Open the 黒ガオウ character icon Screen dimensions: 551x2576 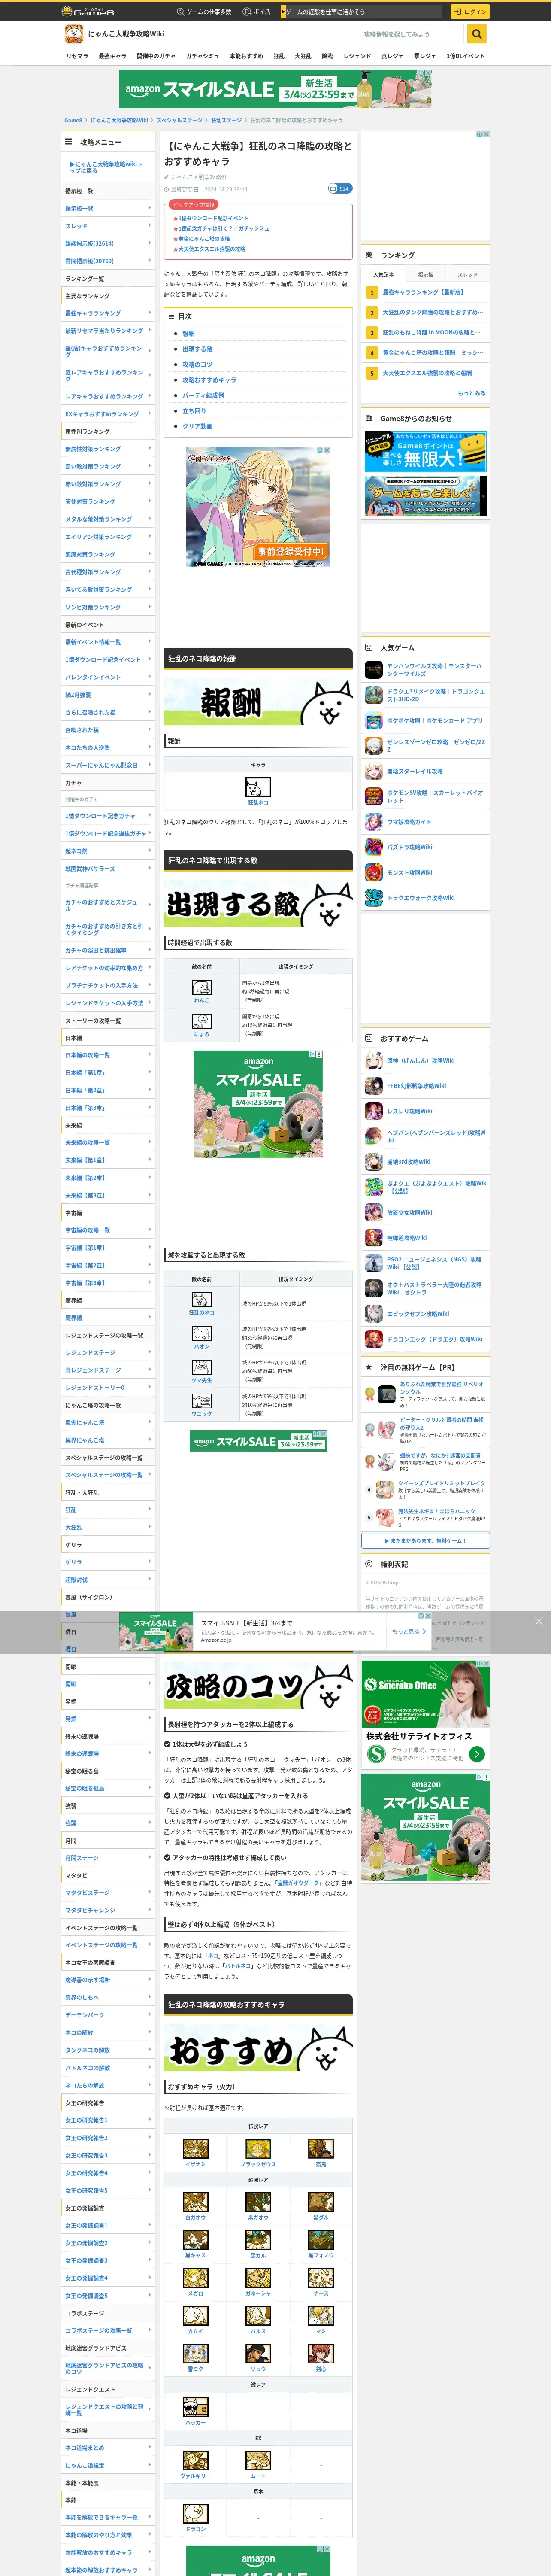click(x=258, y=2202)
